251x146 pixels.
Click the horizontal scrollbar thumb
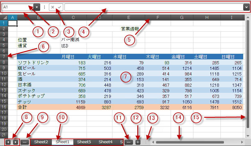coord(190,142)
